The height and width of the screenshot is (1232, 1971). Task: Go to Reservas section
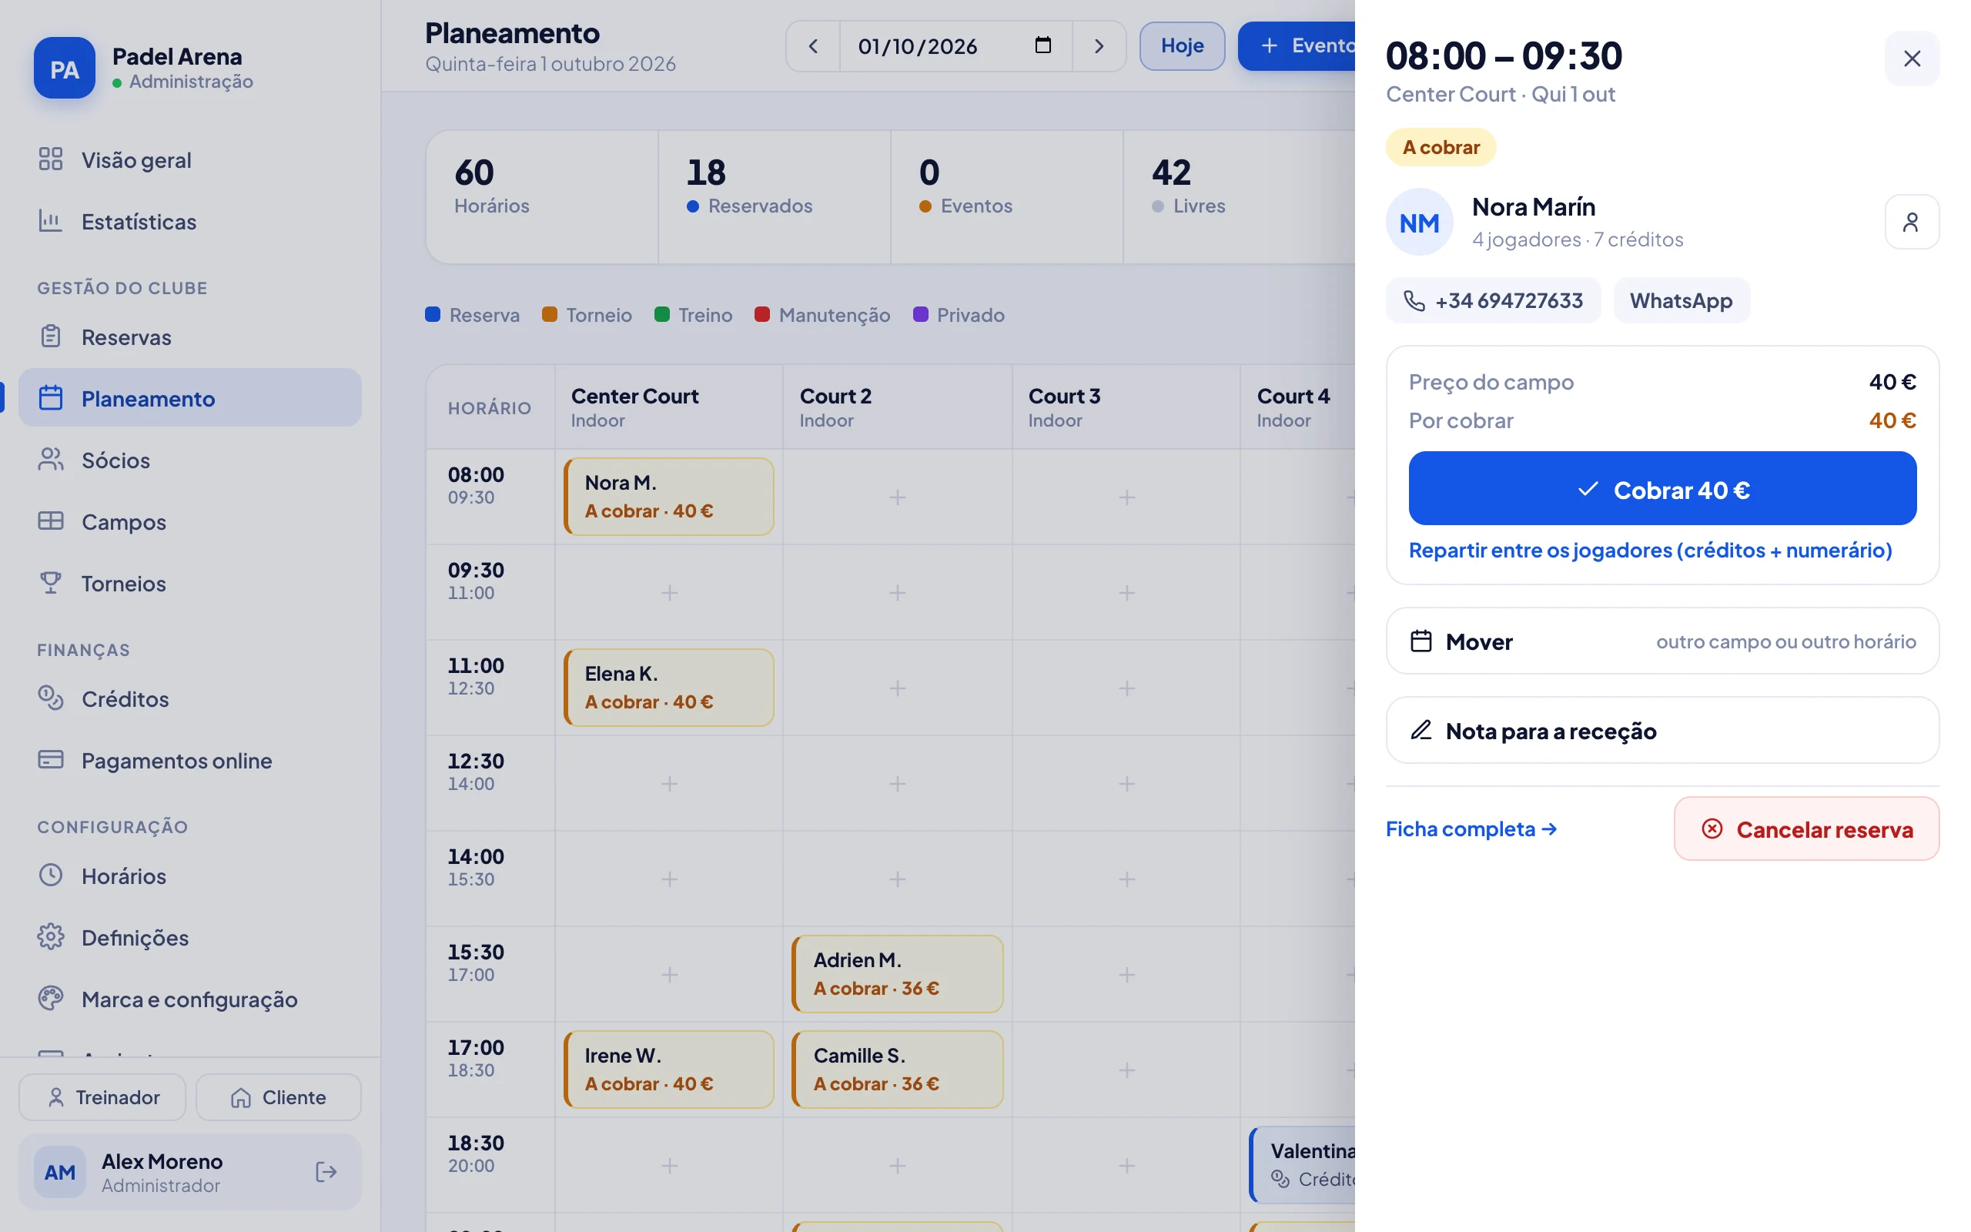[x=189, y=336]
